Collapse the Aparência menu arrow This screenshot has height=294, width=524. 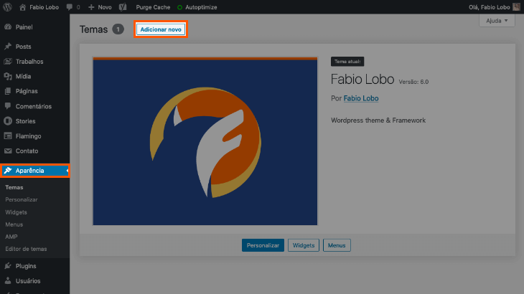click(67, 171)
